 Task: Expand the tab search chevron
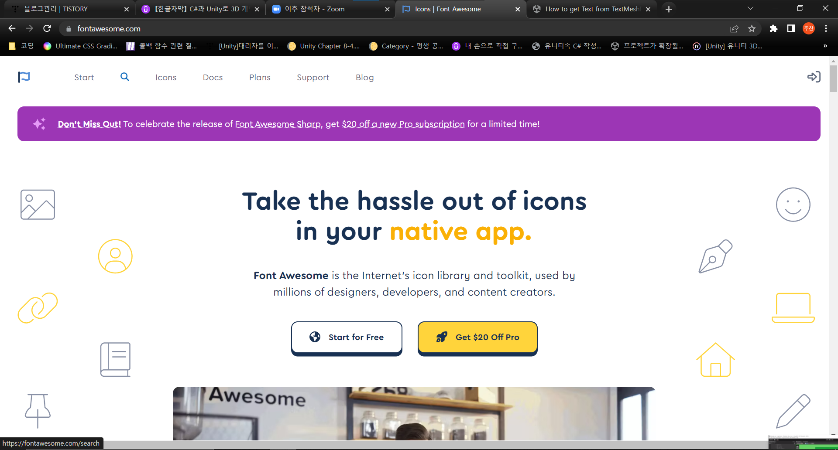(x=750, y=9)
